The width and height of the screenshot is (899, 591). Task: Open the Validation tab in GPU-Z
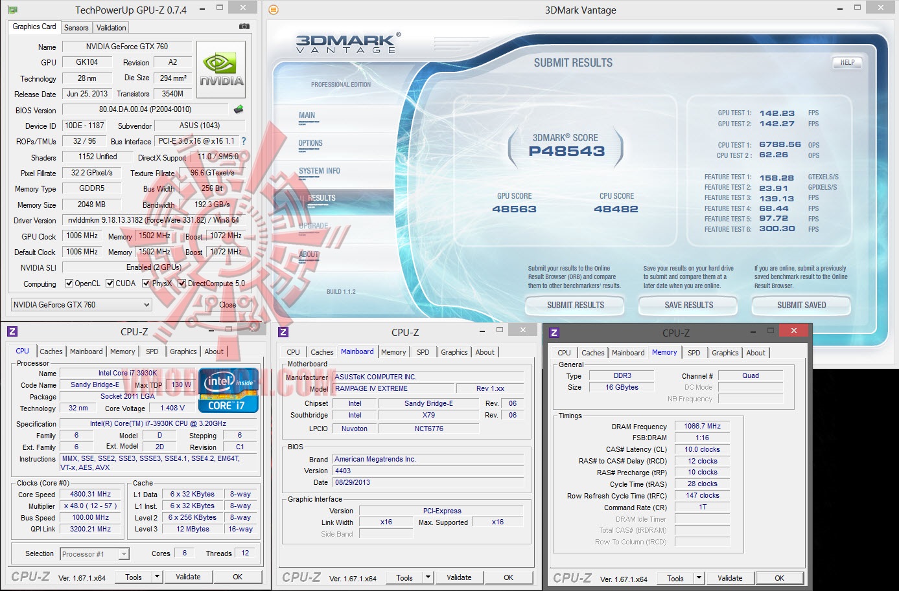pos(111,28)
